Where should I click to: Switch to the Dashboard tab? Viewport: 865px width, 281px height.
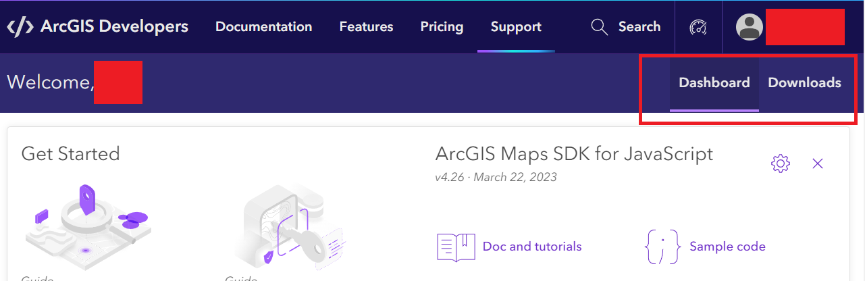[714, 82]
